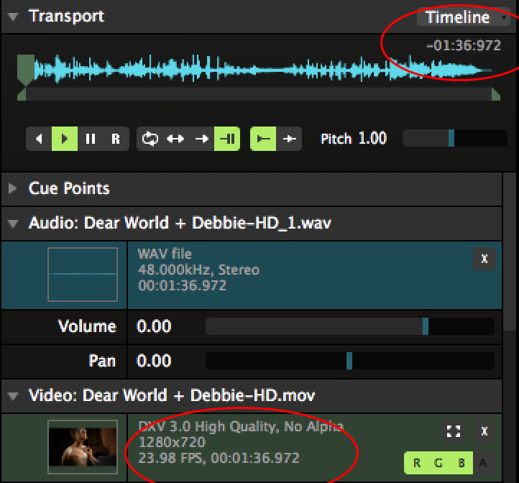Open the Timeline transport mode dropdown
The width and height of the screenshot is (519, 483).
tap(462, 17)
